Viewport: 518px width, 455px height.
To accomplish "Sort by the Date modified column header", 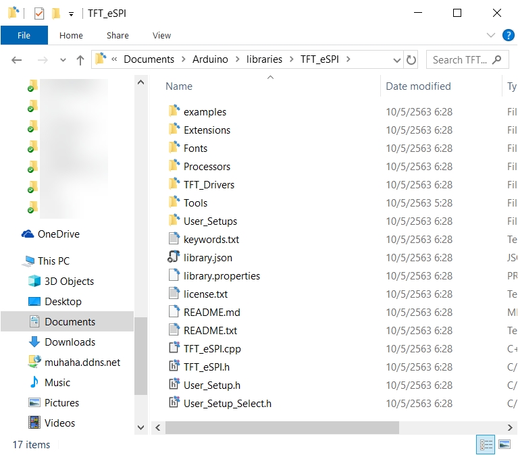I will pyautogui.click(x=418, y=86).
